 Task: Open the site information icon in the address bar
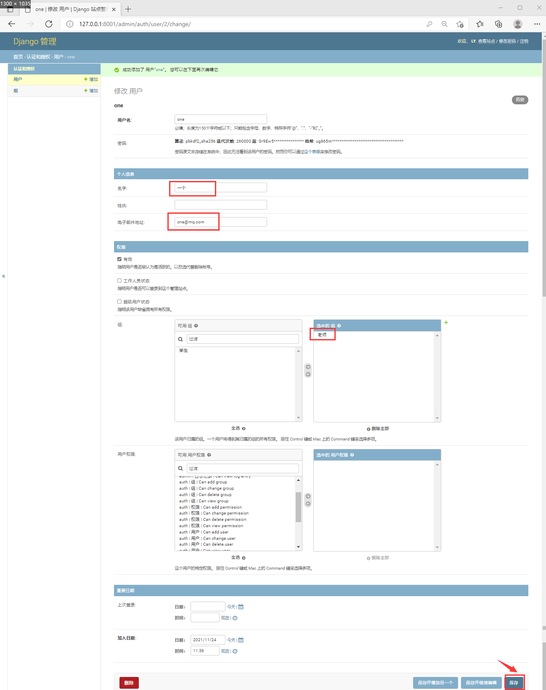[70, 24]
